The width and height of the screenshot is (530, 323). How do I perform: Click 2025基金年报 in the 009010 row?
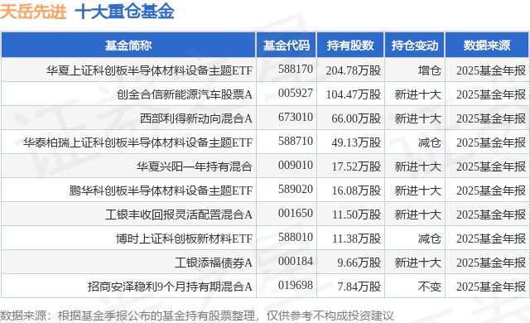[x=491, y=166]
